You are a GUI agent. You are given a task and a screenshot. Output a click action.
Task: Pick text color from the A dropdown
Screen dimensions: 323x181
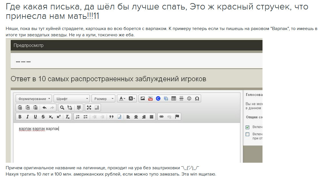coord(122,98)
